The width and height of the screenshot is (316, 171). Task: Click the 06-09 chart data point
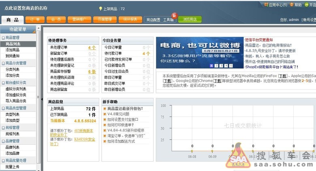coord(212,151)
